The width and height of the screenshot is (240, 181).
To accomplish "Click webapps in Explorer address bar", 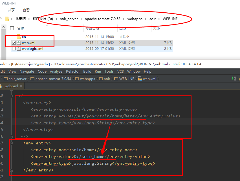I will (135, 19).
